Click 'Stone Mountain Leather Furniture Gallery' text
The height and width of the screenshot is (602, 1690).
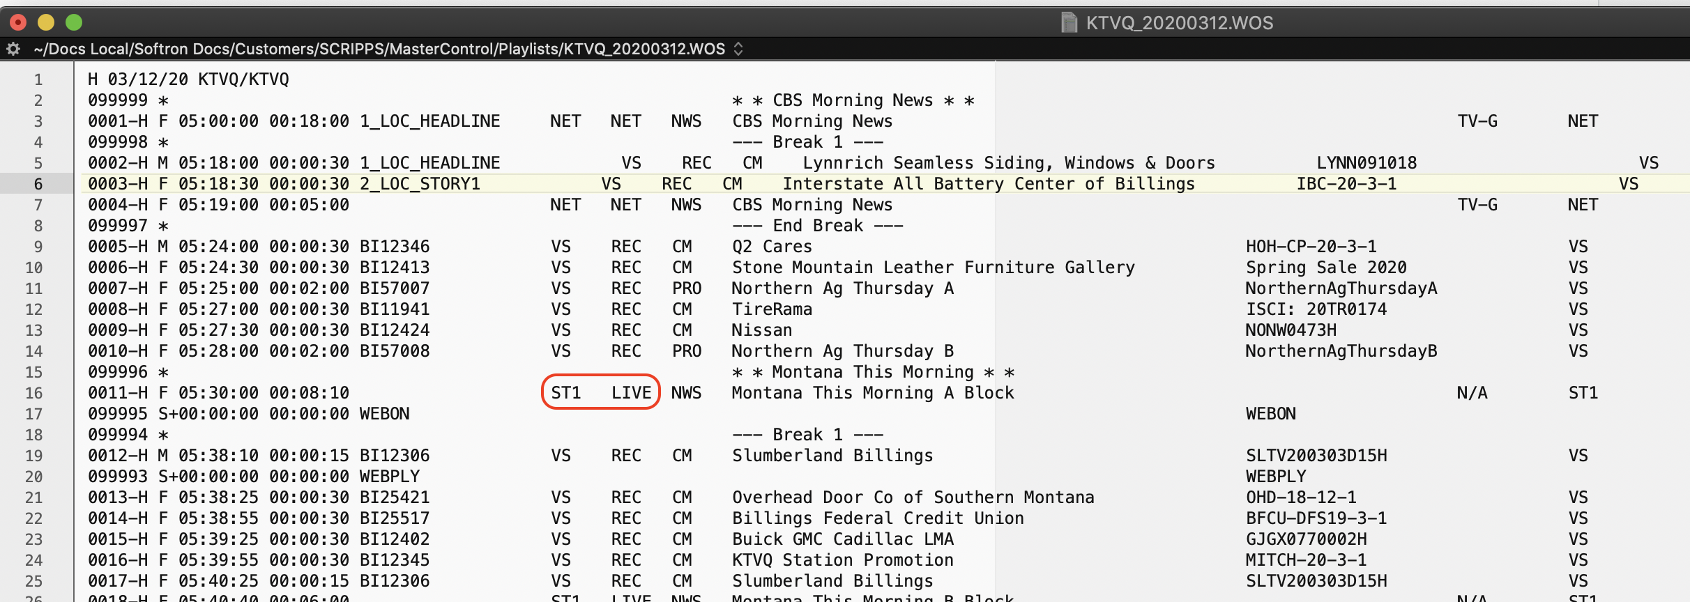(x=934, y=268)
